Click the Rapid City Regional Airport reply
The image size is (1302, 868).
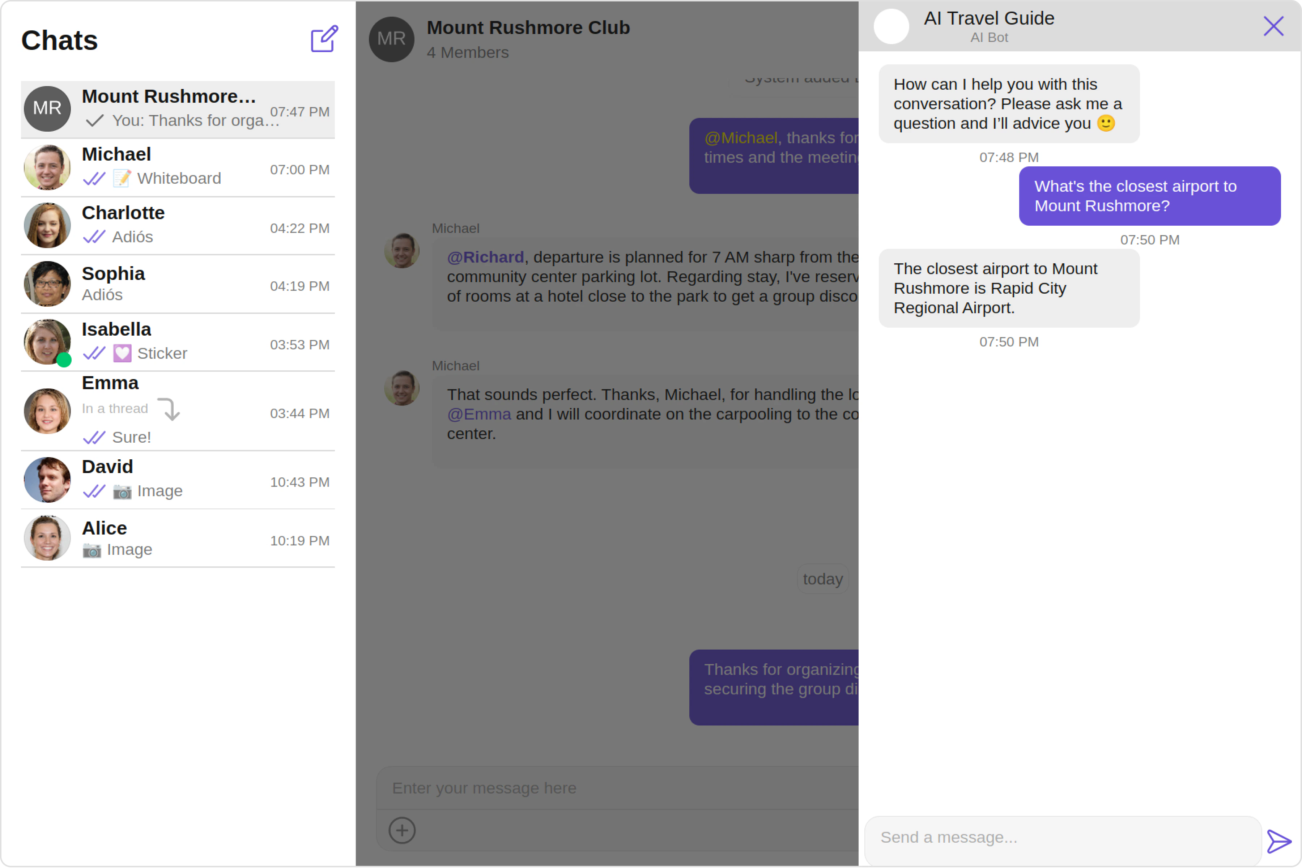(1008, 288)
